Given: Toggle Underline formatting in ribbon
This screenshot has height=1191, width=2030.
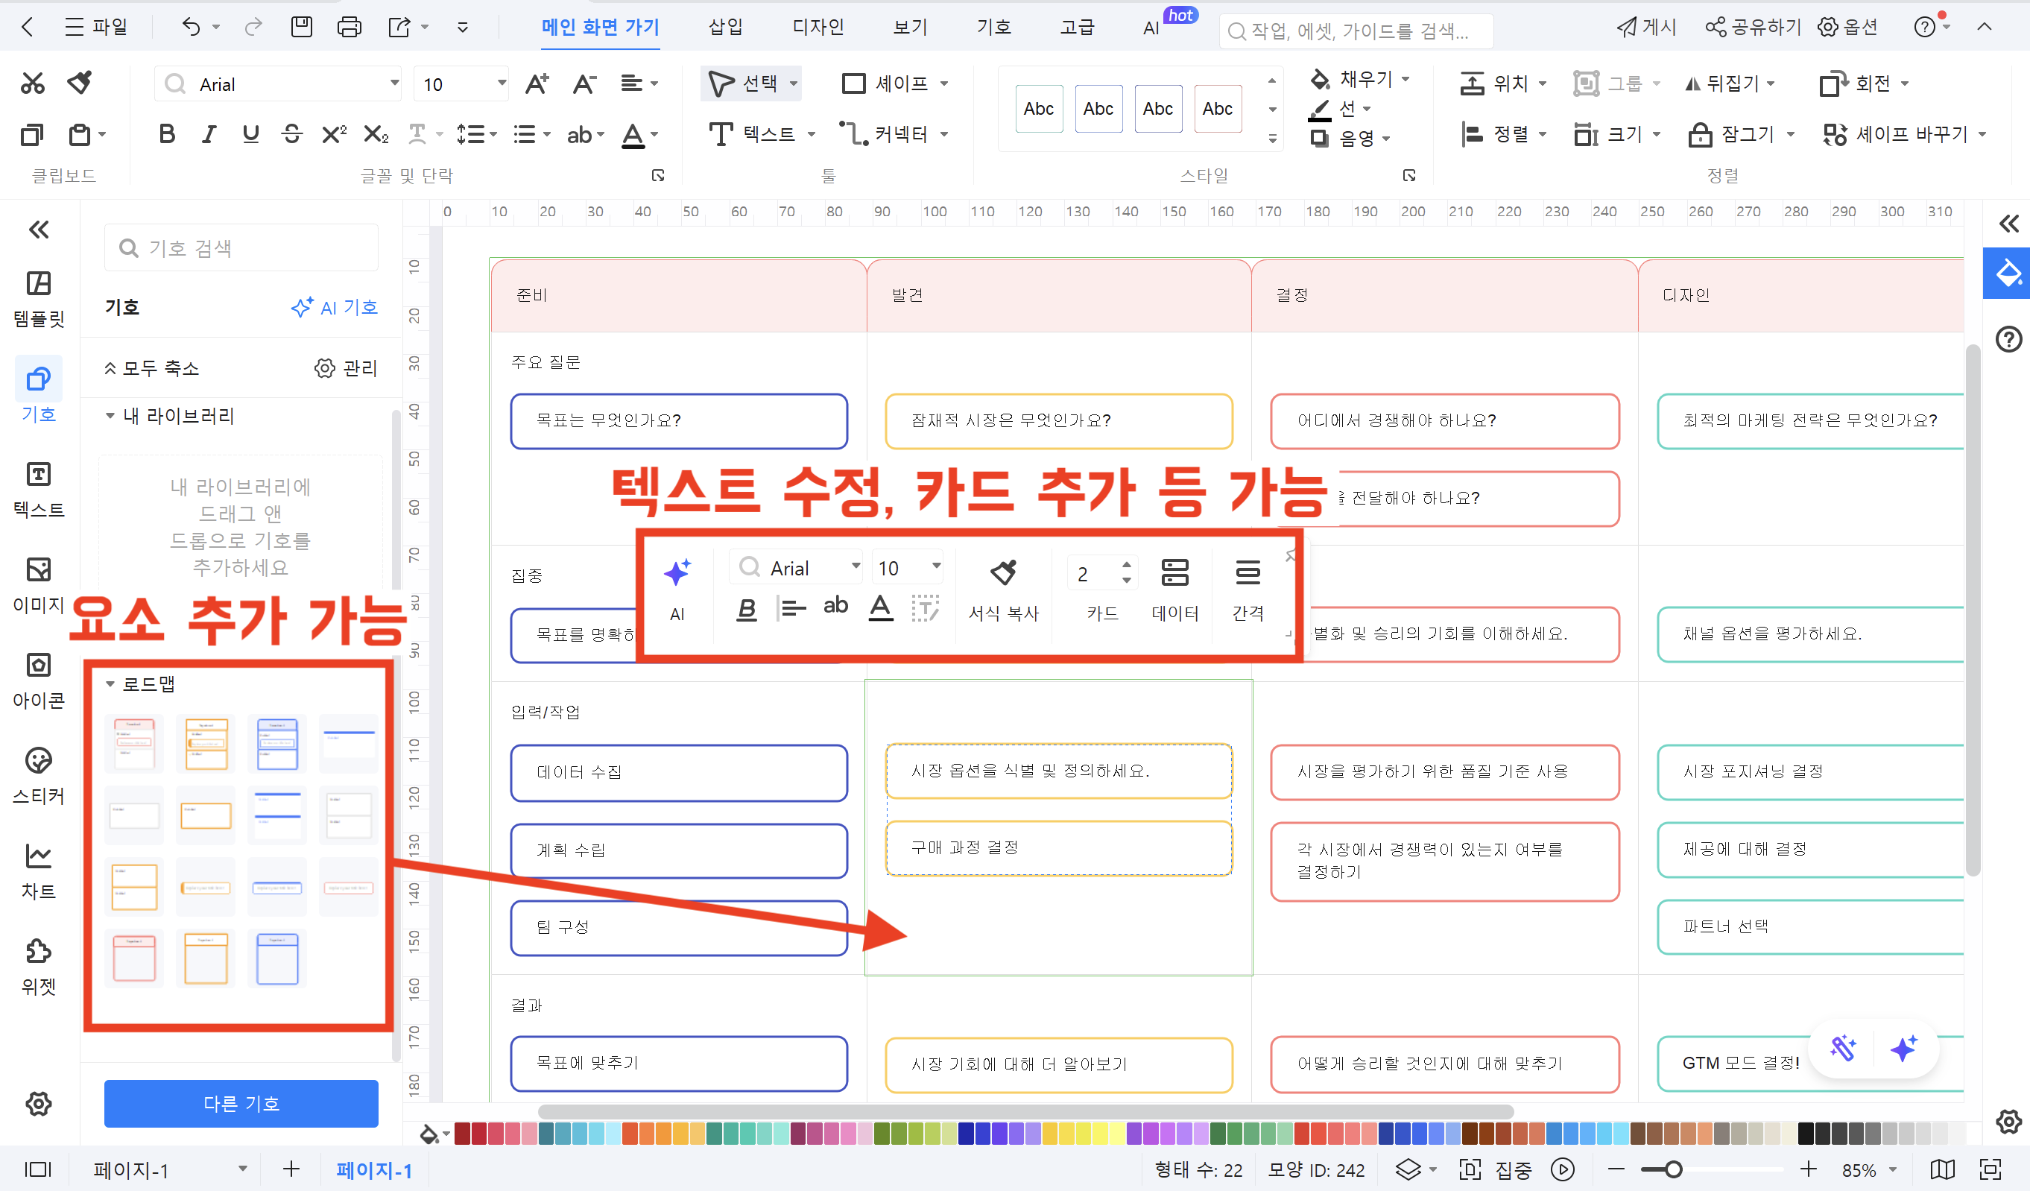Looking at the screenshot, I should coord(250,133).
